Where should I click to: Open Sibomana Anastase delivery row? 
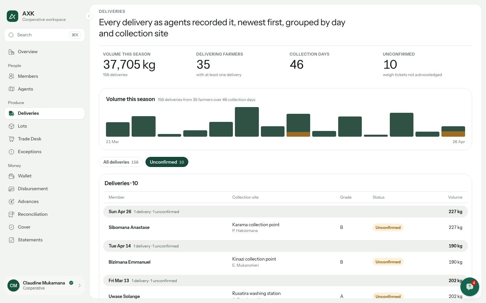point(286,228)
